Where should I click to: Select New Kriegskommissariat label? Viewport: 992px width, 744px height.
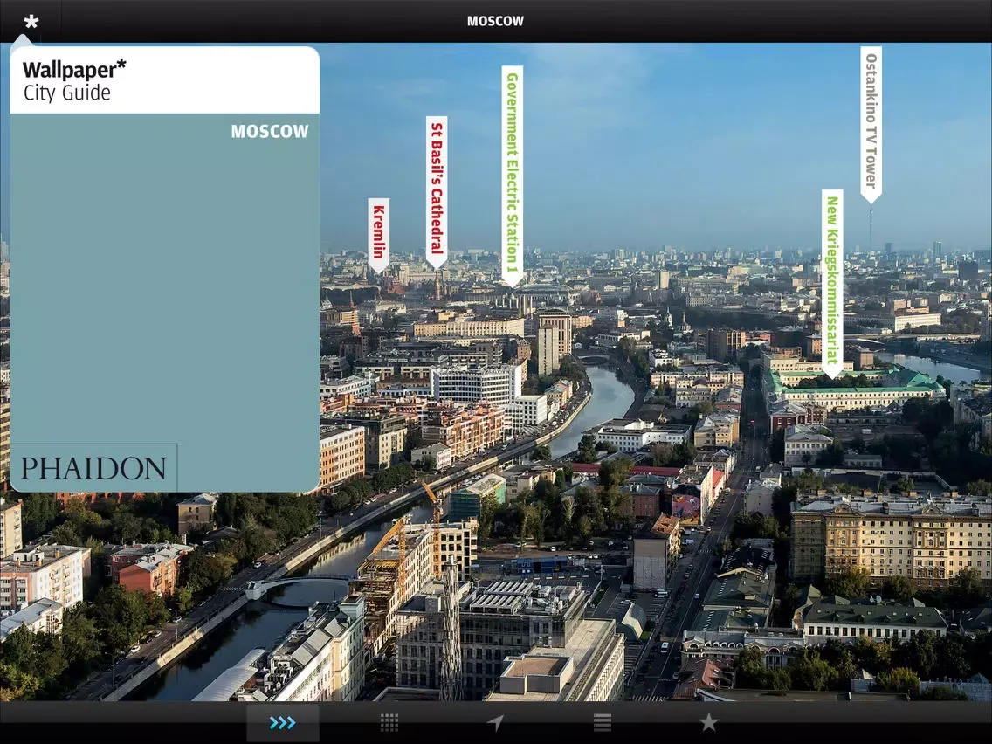(832, 284)
